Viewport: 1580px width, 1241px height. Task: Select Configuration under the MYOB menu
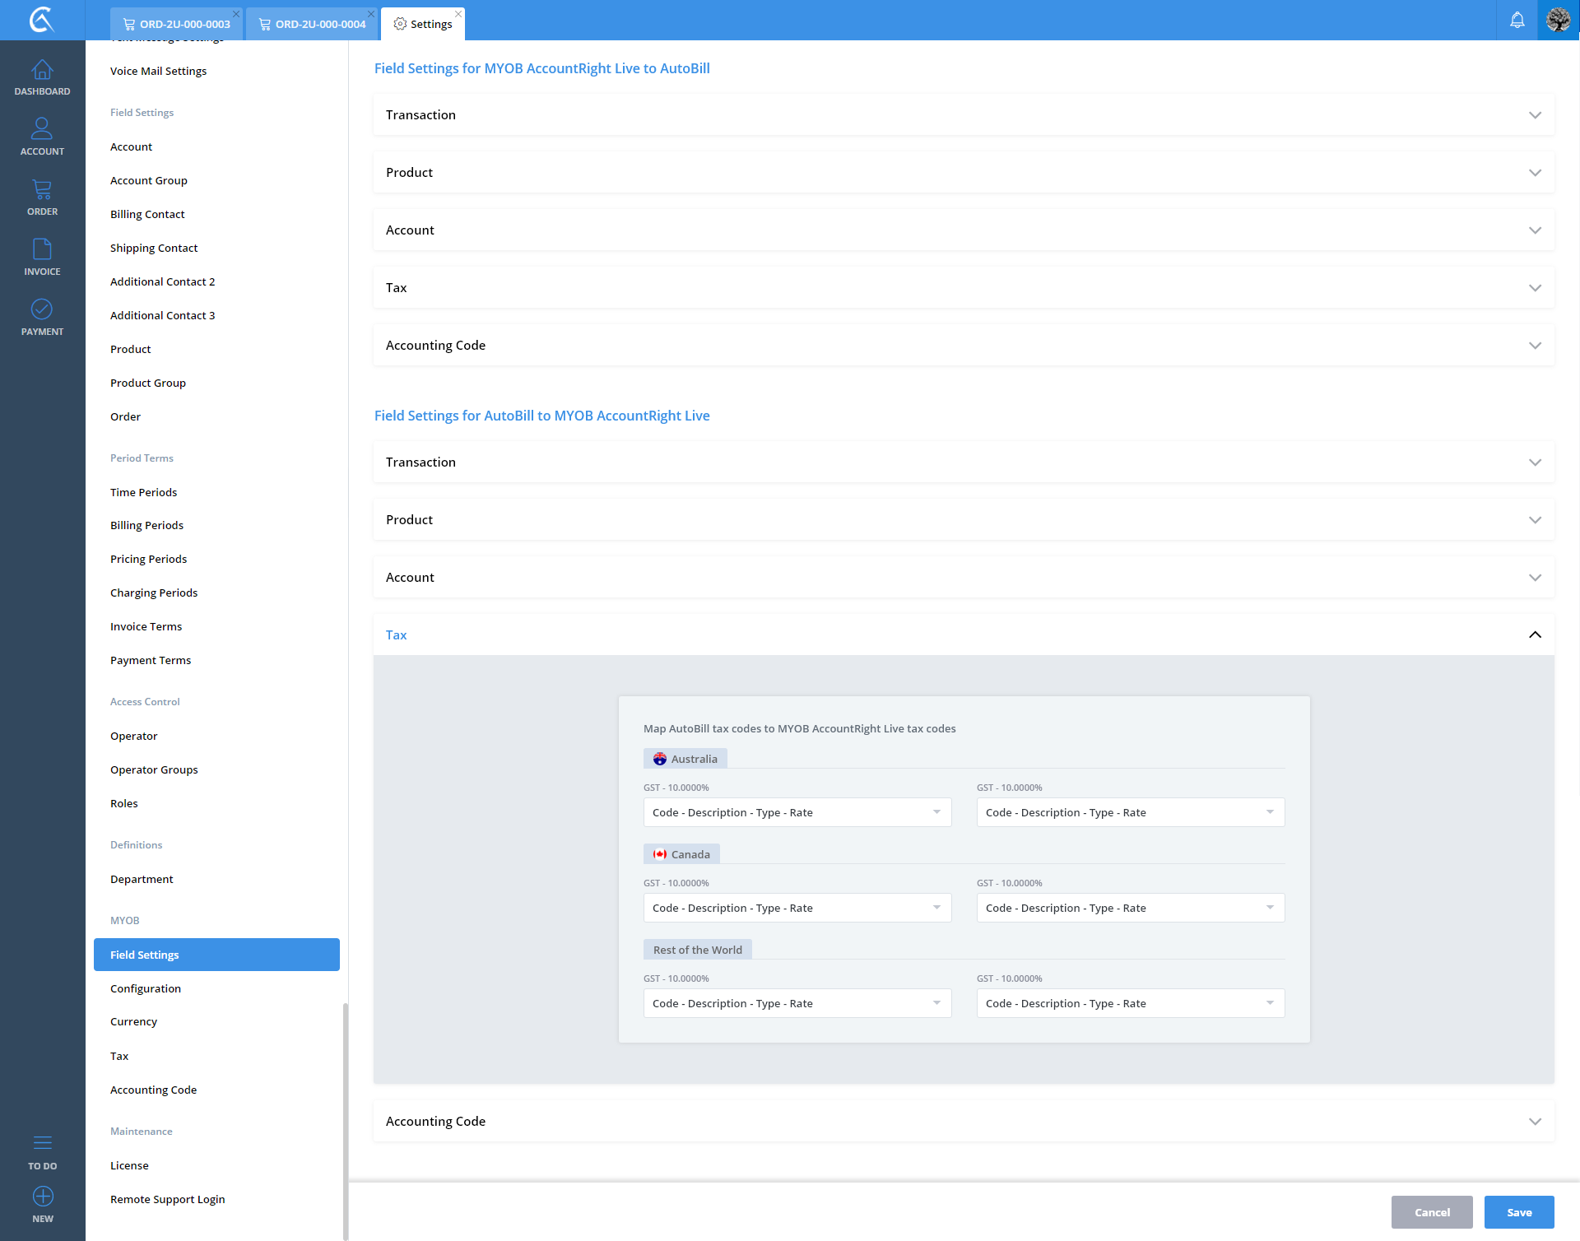coord(146,988)
